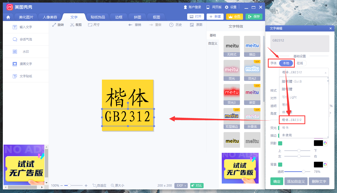337x193 pixels.
Task: Zoom out with the minus icon
Action: point(61,185)
